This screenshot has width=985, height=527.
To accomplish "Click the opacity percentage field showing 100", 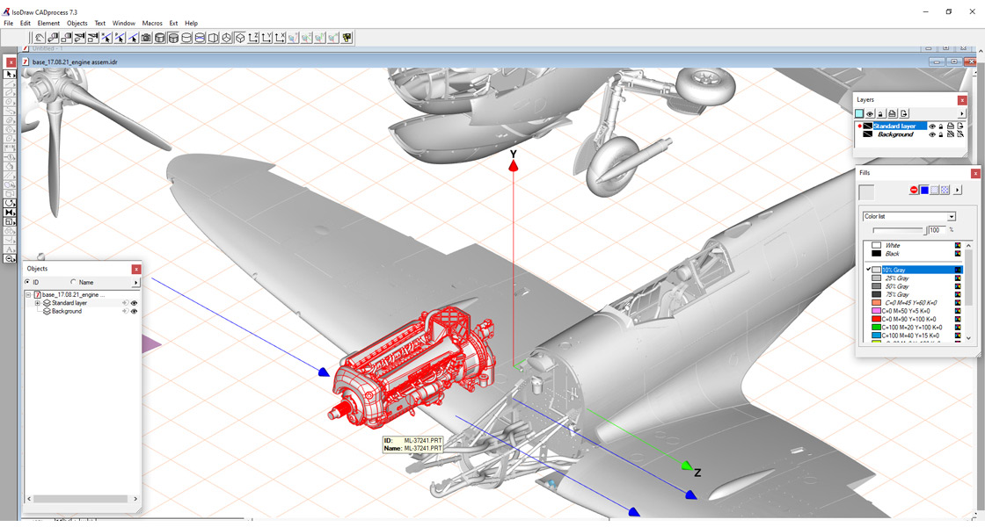I will 937,230.
